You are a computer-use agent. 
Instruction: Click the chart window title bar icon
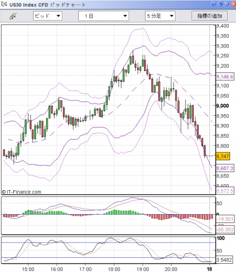tap(4, 4)
